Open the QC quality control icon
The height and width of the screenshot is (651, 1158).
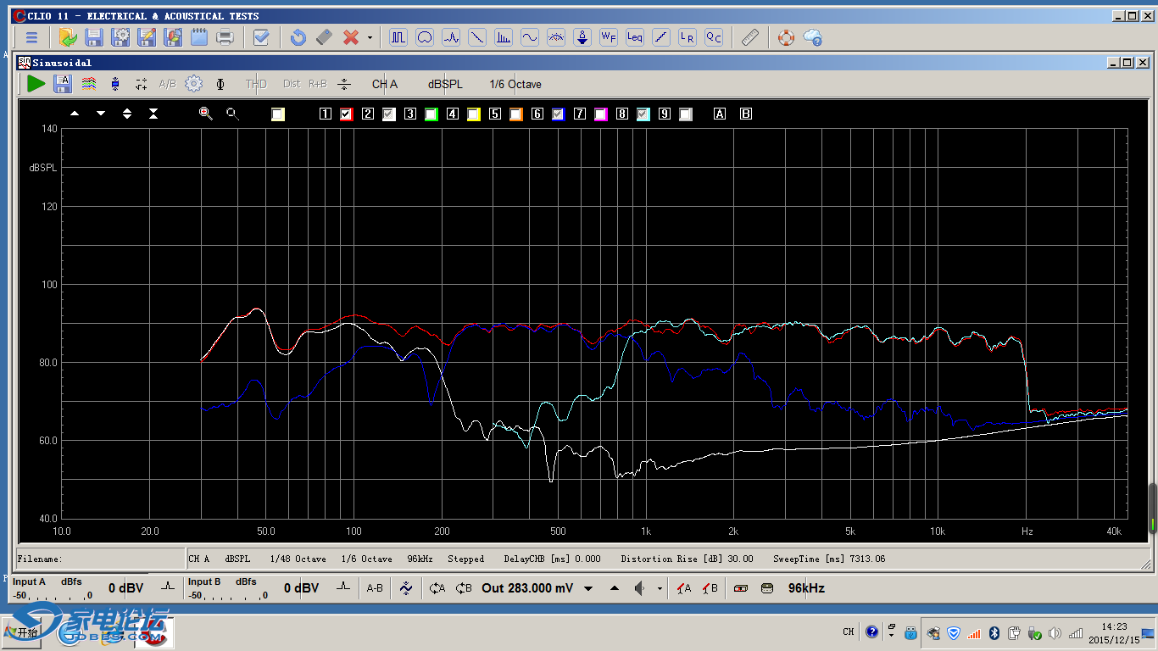714,37
